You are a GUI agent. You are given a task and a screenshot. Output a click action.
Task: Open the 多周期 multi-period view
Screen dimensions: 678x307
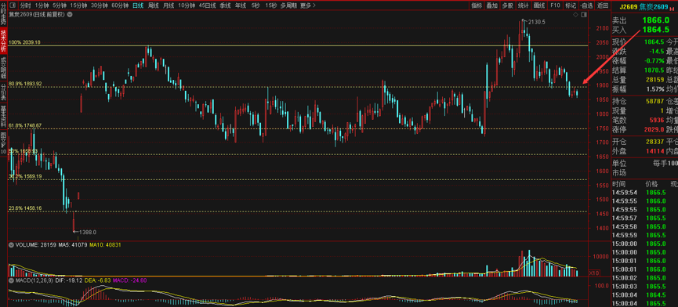[x=288, y=5]
